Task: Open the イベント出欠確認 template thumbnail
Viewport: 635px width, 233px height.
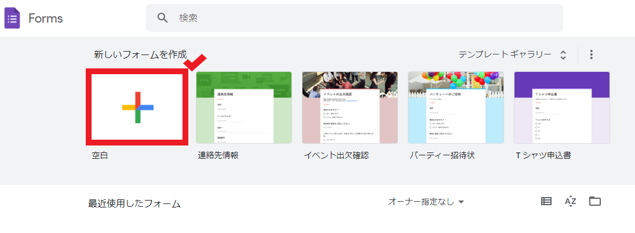Action: coord(350,107)
